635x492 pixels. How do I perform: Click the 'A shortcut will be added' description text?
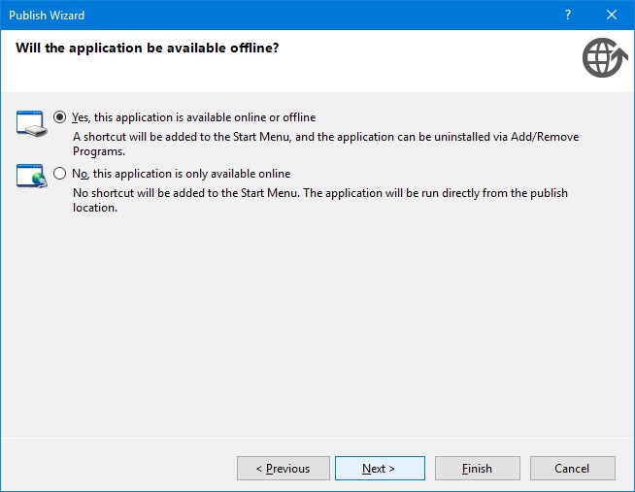tap(325, 144)
